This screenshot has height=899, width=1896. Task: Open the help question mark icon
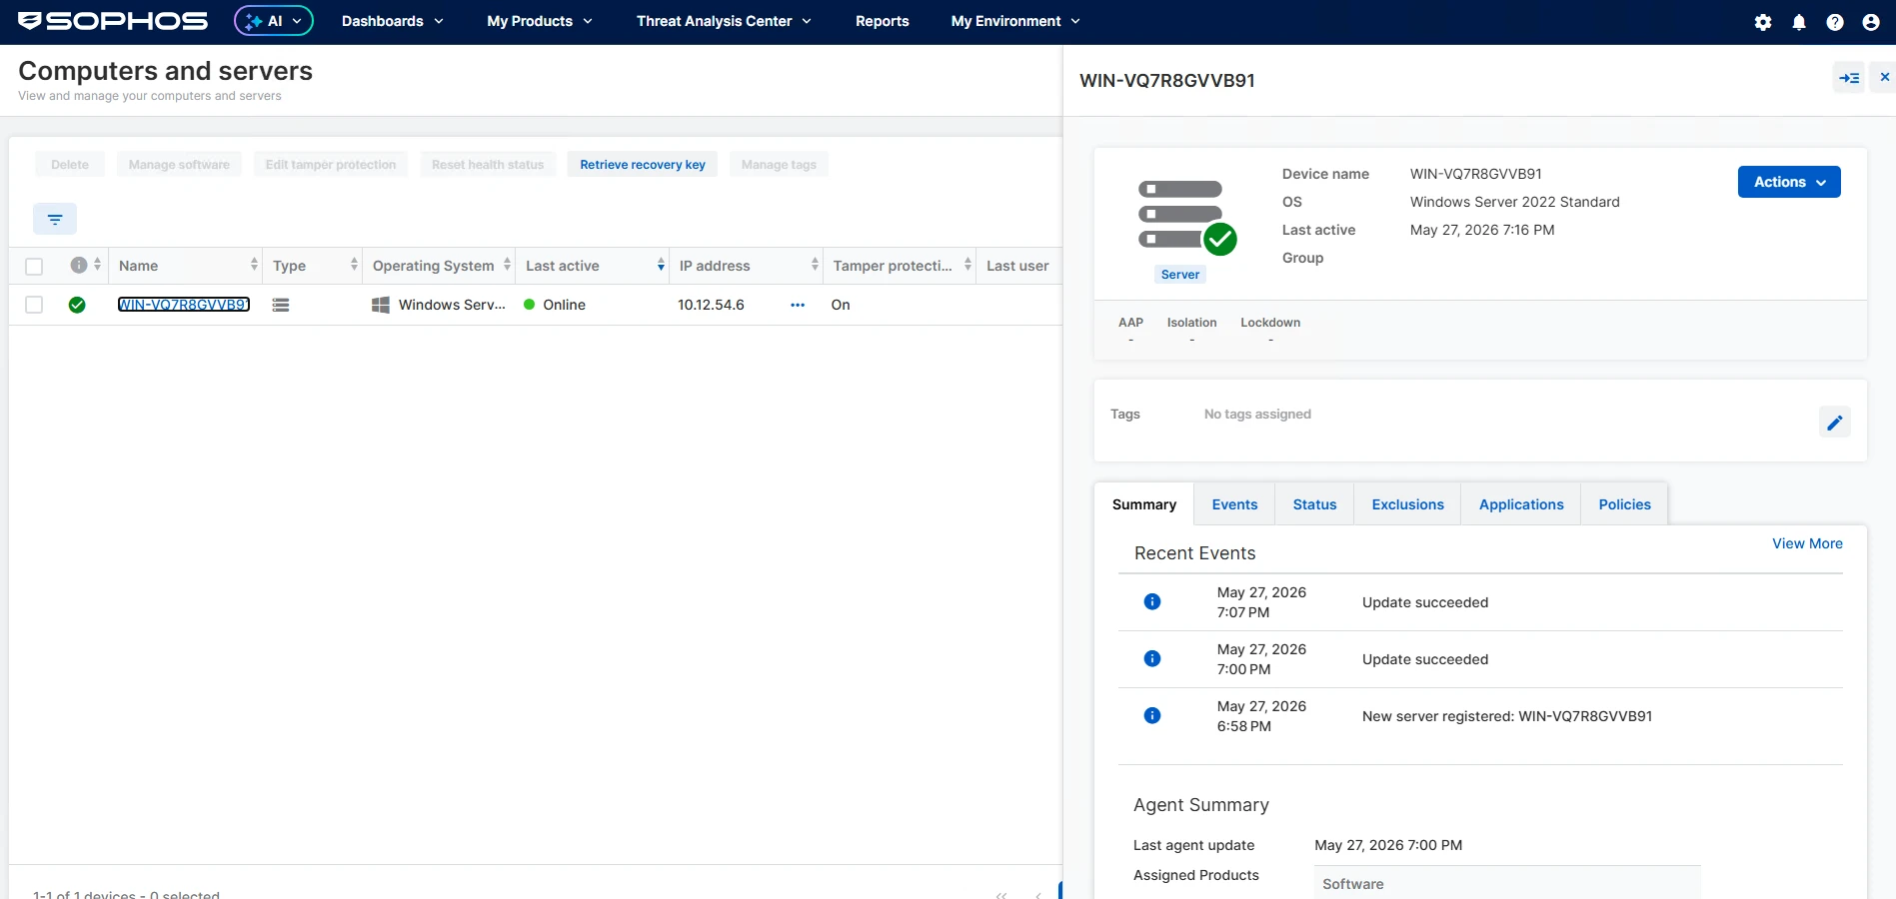(x=1835, y=22)
